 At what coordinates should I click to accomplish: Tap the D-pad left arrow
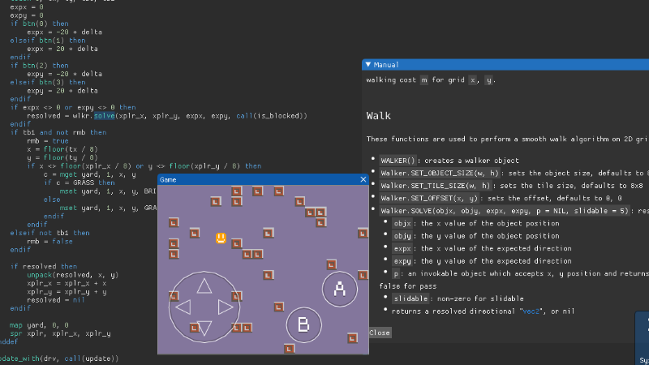183,307
